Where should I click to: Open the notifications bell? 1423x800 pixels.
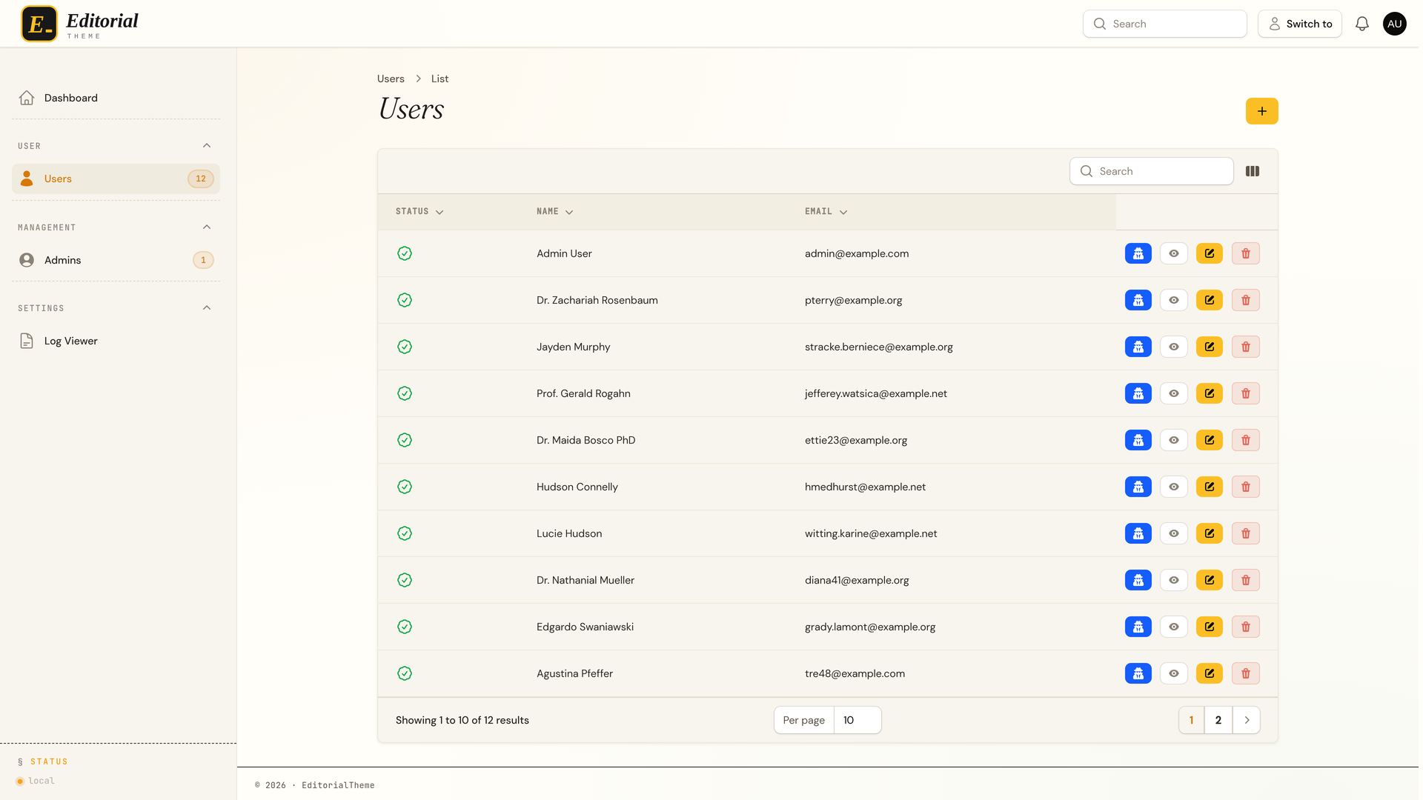click(1361, 24)
